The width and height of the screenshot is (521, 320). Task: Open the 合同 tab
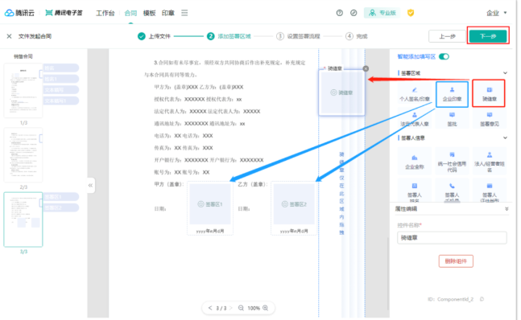pyautogui.click(x=130, y=13)
